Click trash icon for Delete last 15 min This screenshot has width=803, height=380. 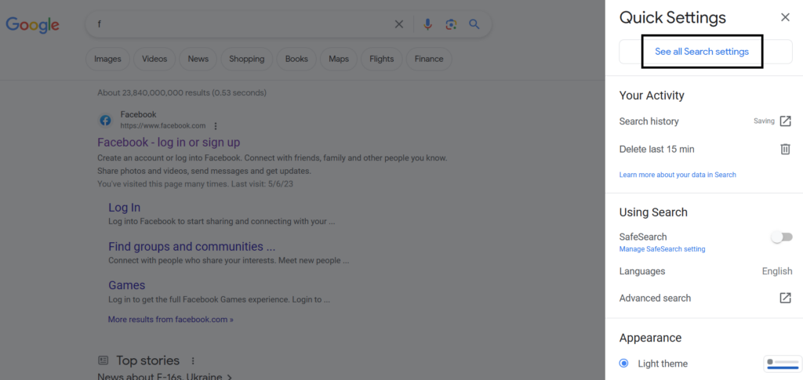pyautogui.click(x=785, y=150)
